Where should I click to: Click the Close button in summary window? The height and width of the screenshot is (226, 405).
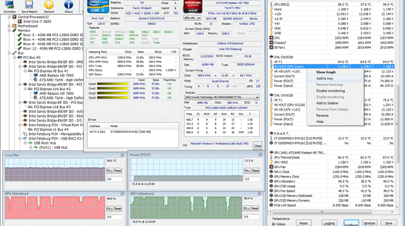click(x=257, y=146)
